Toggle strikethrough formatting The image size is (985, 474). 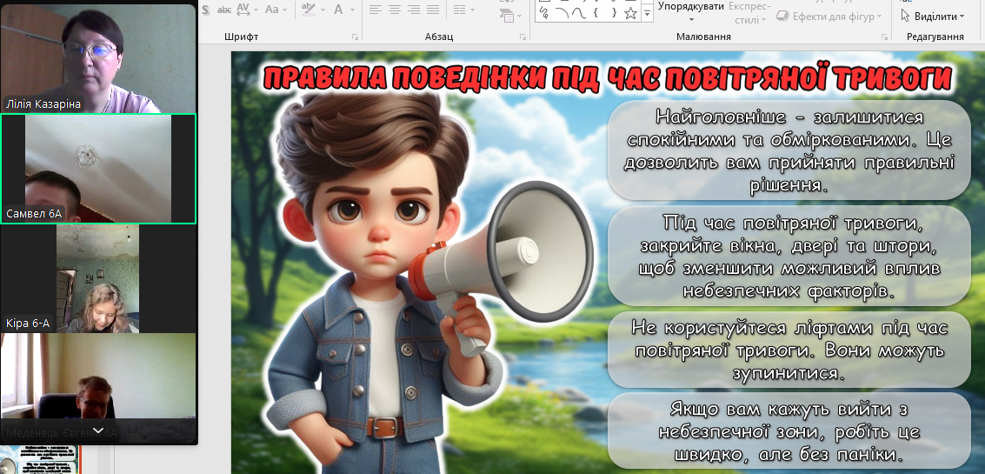pyautogui.click(x=224, y=10)
